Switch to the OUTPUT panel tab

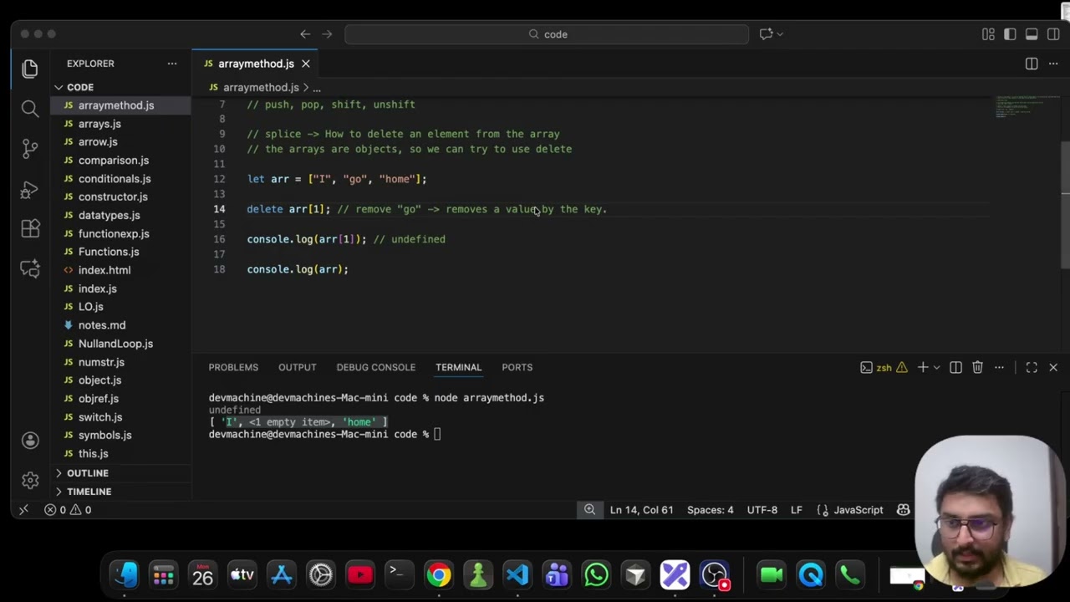coord(297,367)
